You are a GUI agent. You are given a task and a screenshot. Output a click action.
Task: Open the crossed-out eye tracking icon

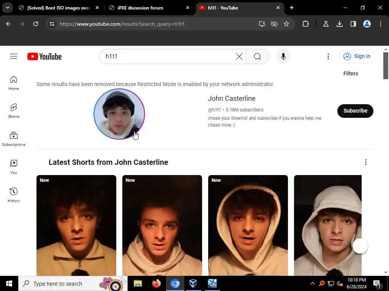(x=274, y=24)
